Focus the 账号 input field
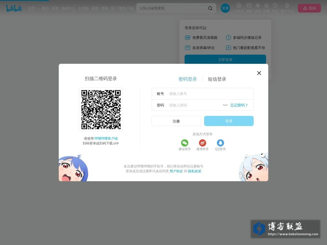This screenshot has width=327, height=245. [x=202, y=94]
